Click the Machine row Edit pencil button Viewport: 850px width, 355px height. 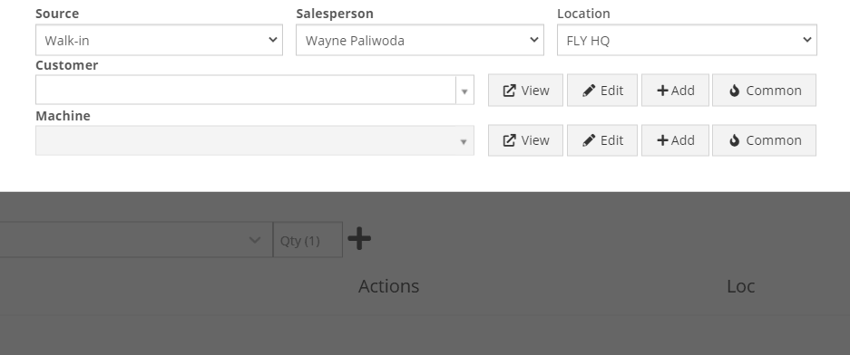click(602, 140)
